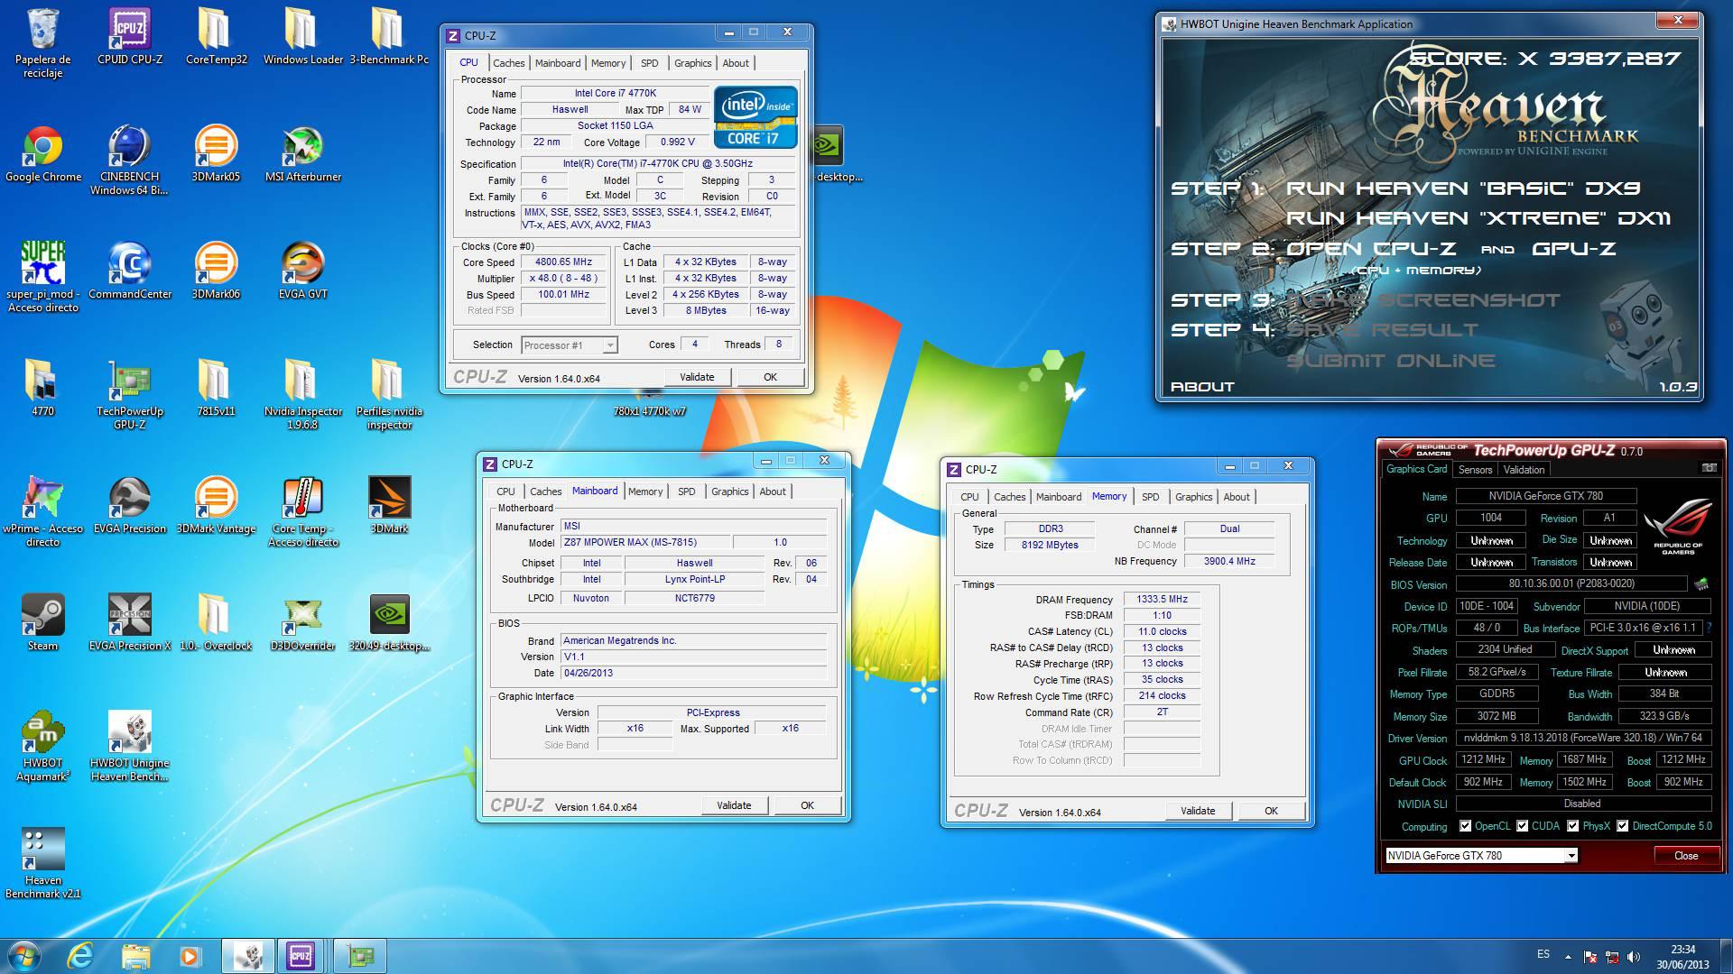Open the CINEBENCH Windows 64 Bit shortcut
Screen dimensions: 1733x974
tap(129, 161)
